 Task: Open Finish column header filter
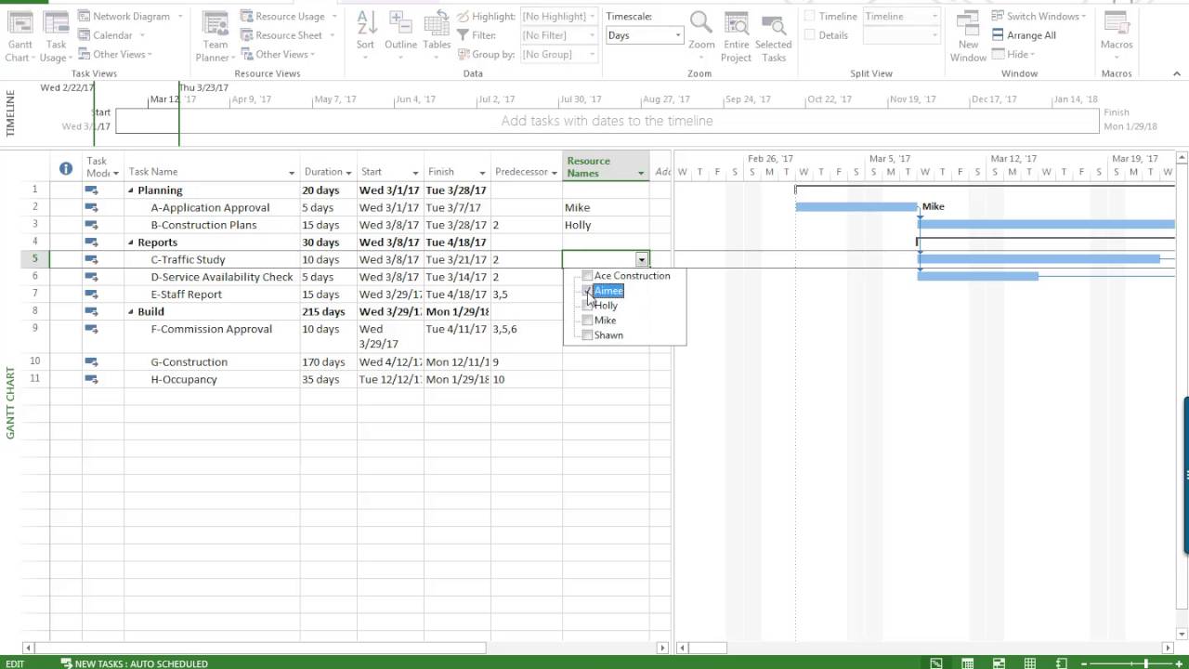[x=482, y=173]
